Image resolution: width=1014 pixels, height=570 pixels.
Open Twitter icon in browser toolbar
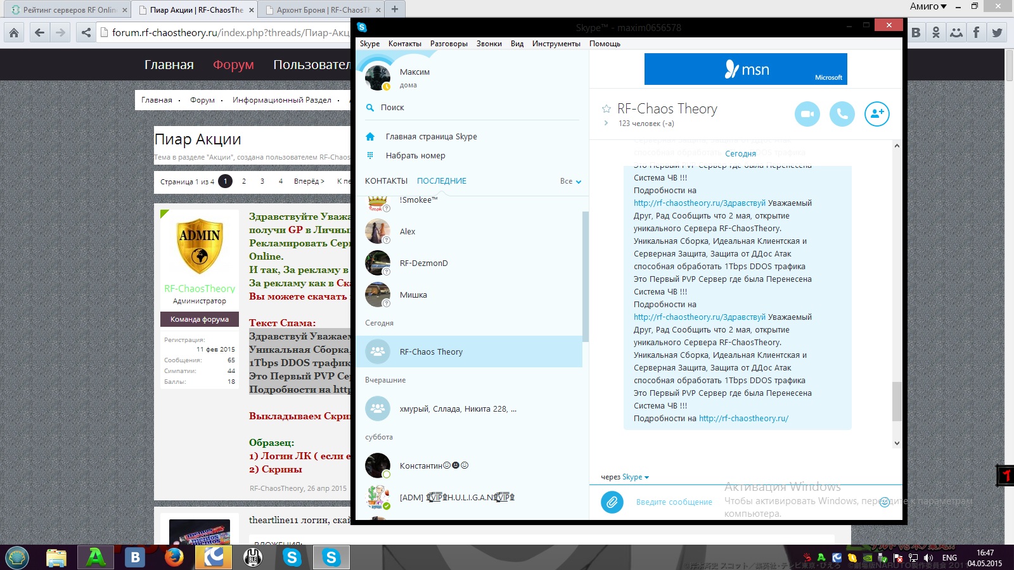[997, 32]
